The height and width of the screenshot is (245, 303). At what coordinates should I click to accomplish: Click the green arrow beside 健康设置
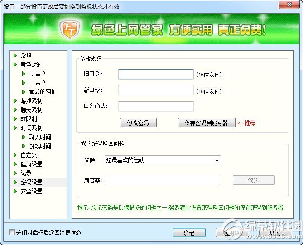coord(15,164)
